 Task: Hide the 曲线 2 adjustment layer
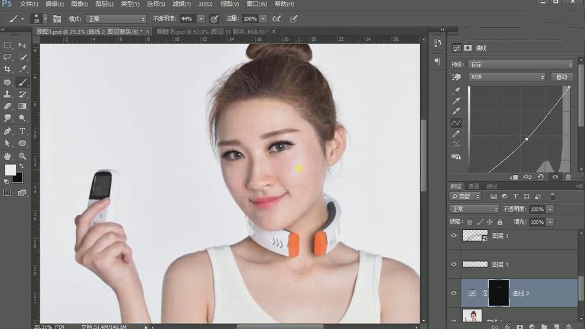click(454, 293)
